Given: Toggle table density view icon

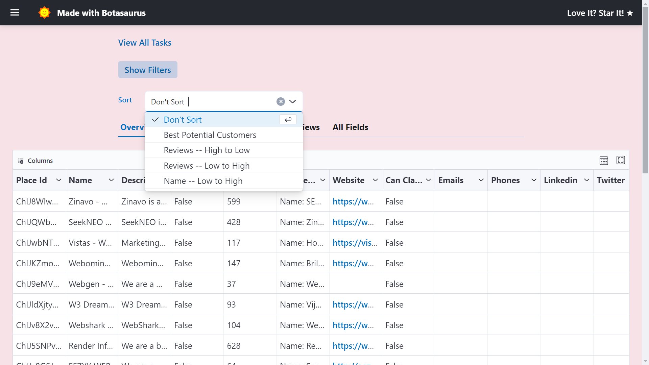Looking at the screenshot, I should click(604, 161).
